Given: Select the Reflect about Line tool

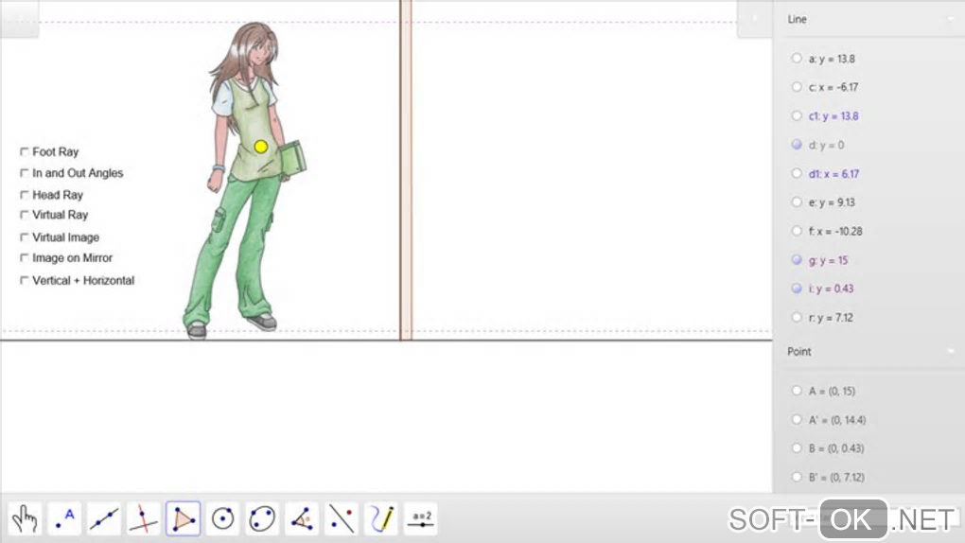Looking at the screenshot, I should pyautogui.click(x=342, y=518).
